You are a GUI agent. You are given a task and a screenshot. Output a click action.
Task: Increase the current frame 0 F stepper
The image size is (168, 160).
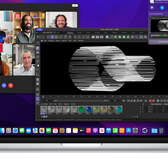tap(52, 101)
